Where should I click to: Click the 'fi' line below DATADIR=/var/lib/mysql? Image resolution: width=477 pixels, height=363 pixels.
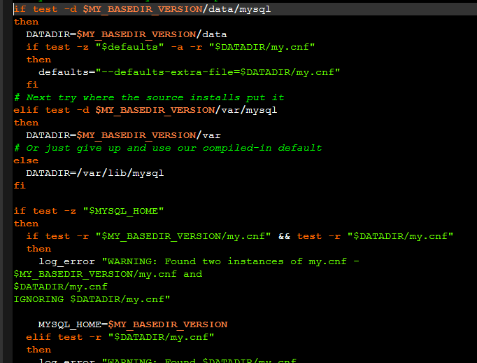coord(20,186)
